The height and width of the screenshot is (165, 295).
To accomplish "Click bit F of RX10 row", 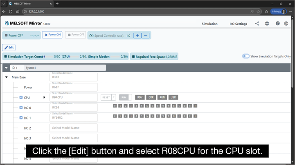I will 196,106.
